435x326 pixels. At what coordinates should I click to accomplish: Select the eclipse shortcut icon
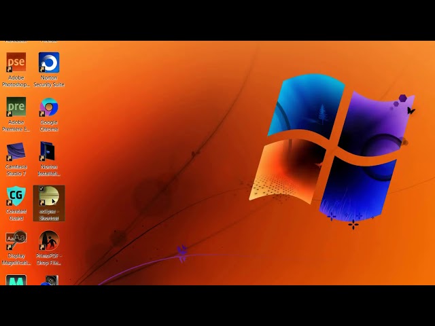49,196
